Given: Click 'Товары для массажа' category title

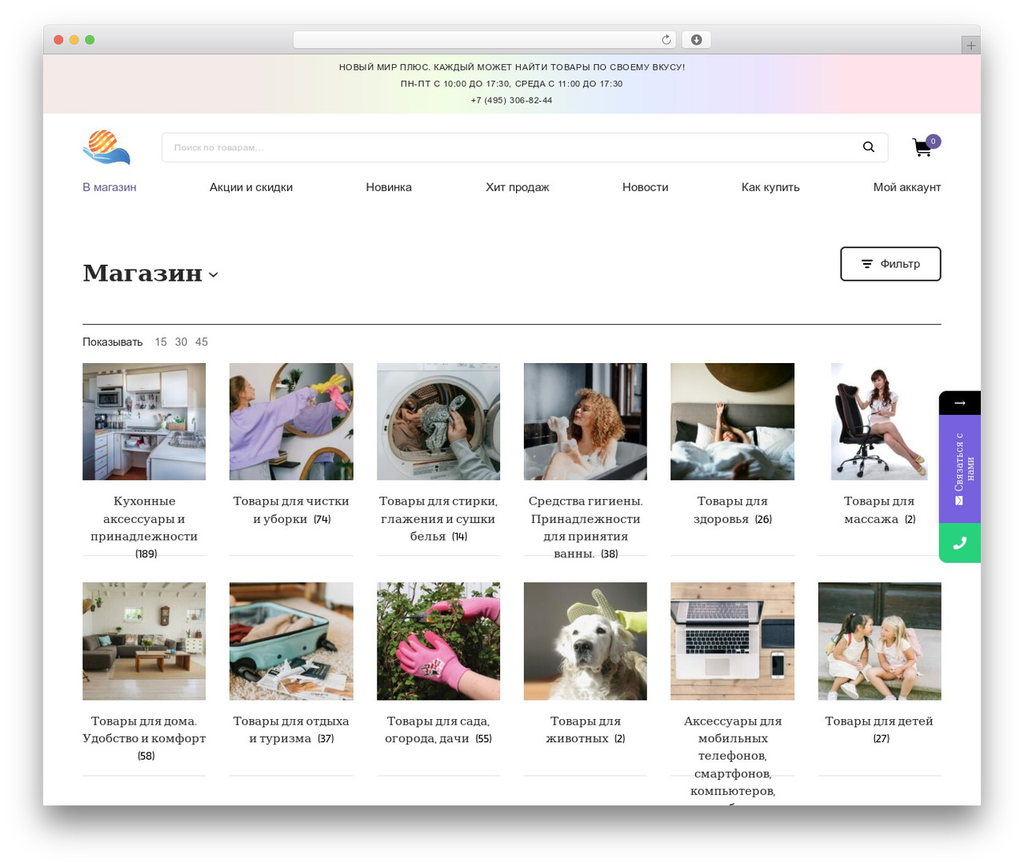Looking at the screenshot, I should (878, 510).
